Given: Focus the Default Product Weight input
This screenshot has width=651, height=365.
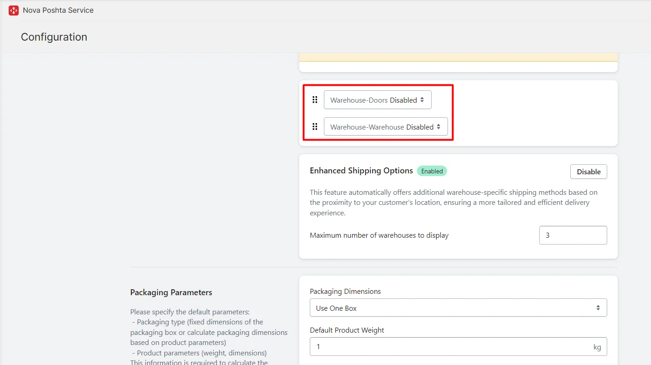Looking at the screenshot, I should click(458, 347).
